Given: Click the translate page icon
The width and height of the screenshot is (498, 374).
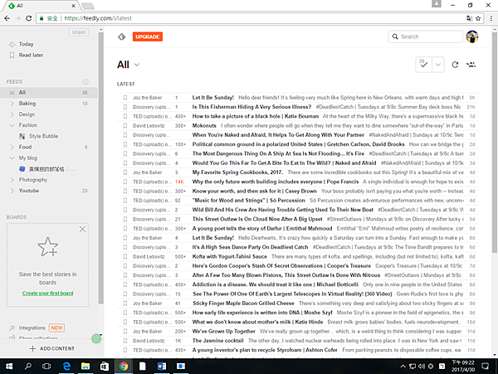Looking at the screenshot, I should [x=469, y=18].
